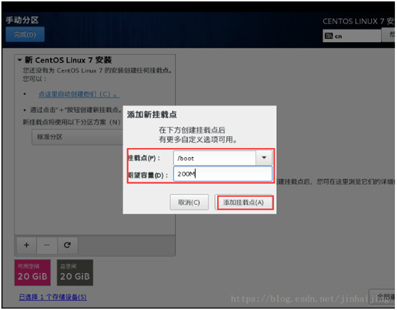Image resolution: width=397 pixels, height=310 pixels.
Task: Click the 完成(D) done button
Action: 25,34
